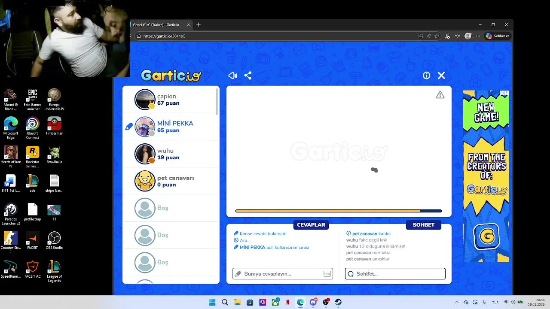Open the ade League shortcut on desktop
Image resolution: width=550 pixels, height=309 pixels.
(33, 183)
